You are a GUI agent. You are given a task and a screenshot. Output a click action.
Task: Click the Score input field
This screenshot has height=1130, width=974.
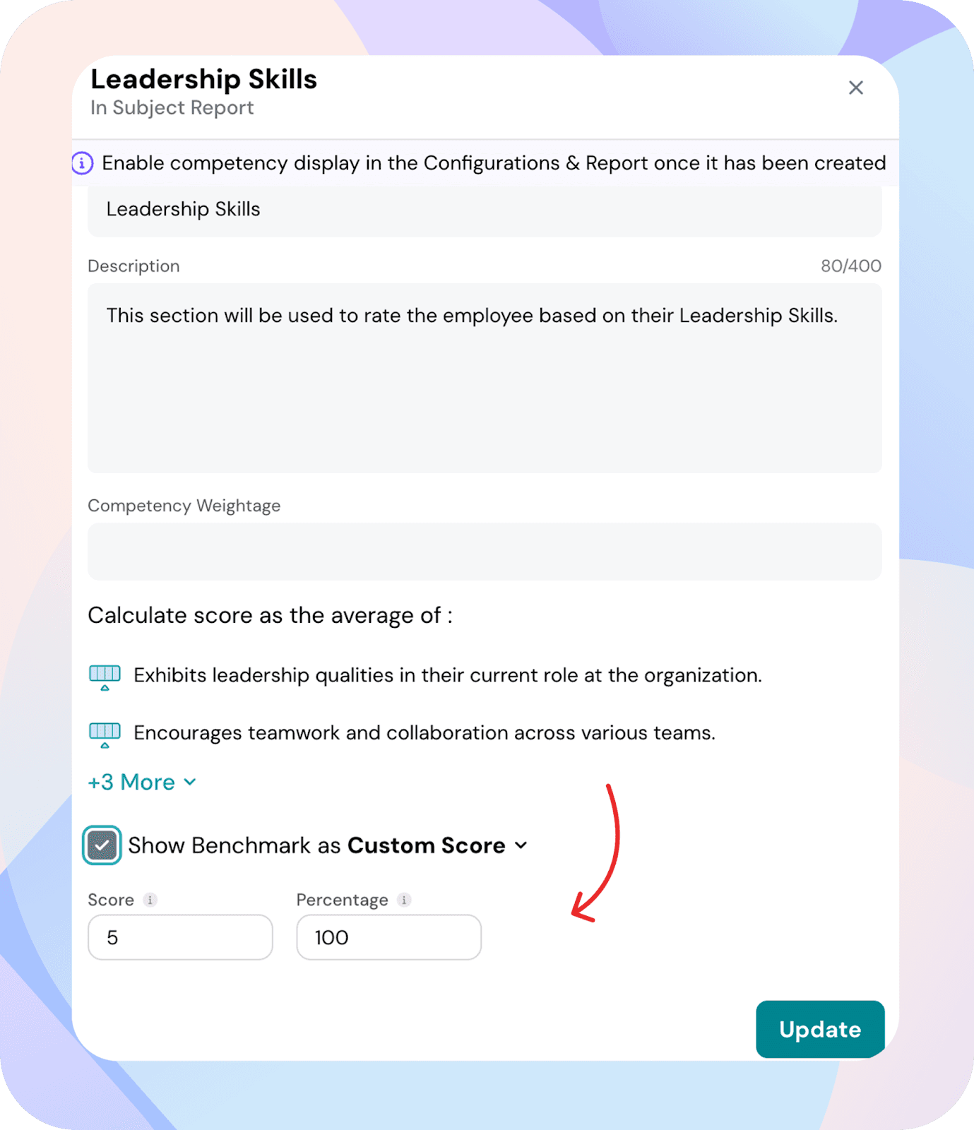coord(180,937)
